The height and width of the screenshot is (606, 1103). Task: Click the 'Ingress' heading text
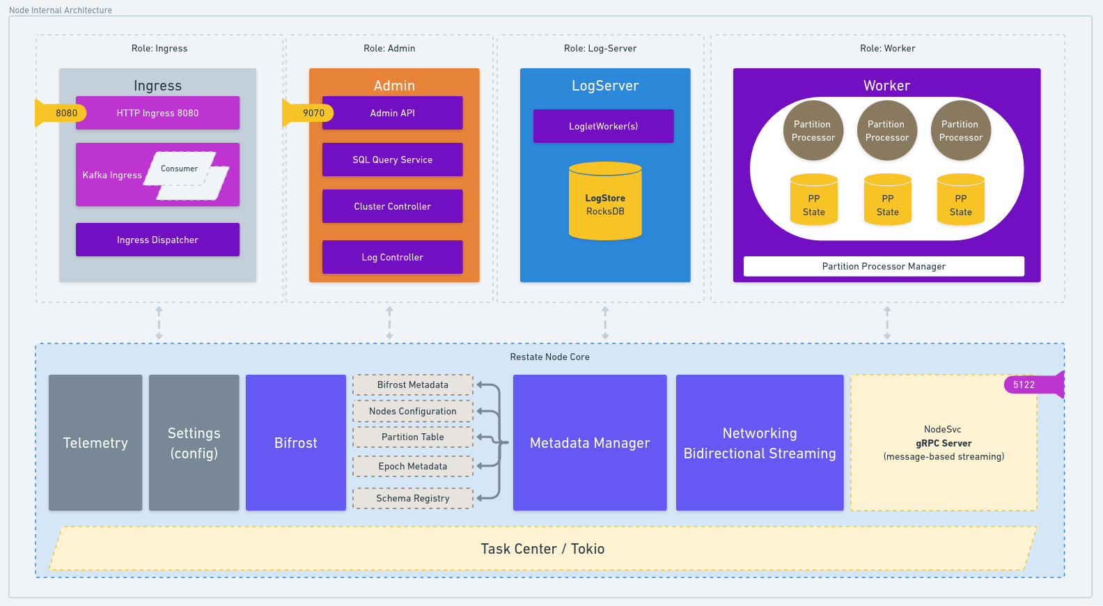coord(157,86)
